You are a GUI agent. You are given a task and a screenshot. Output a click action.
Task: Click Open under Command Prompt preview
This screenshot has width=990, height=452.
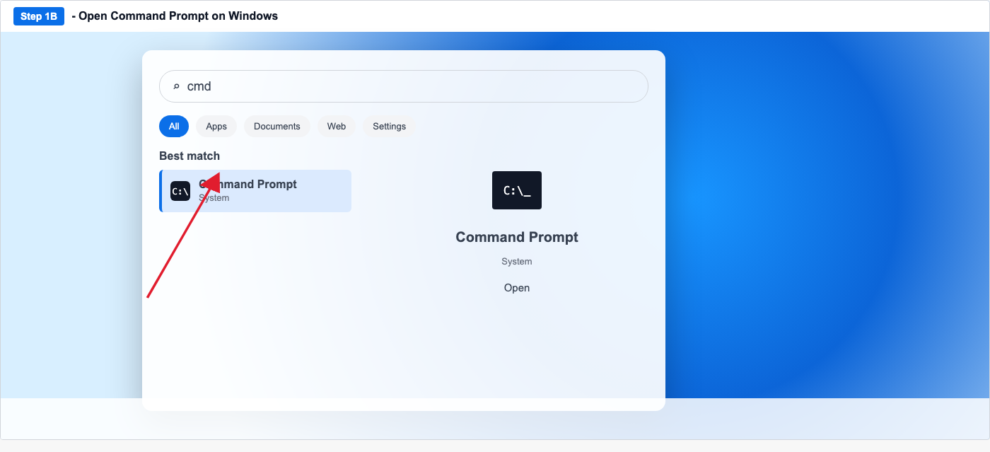(x=517, y=288)
